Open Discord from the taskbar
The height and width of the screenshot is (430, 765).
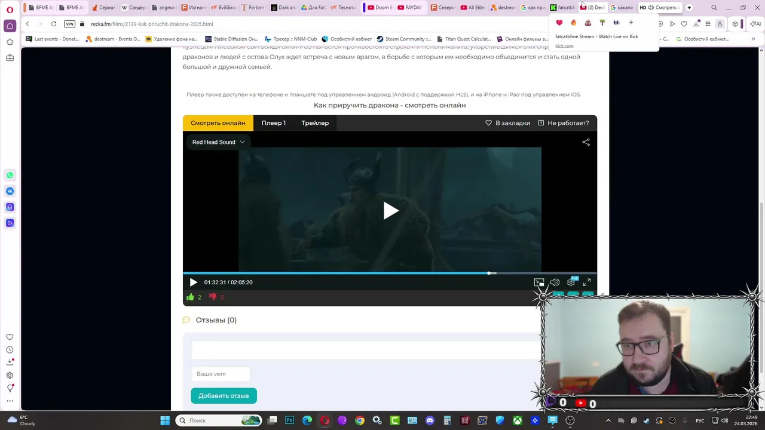[430, 420]
